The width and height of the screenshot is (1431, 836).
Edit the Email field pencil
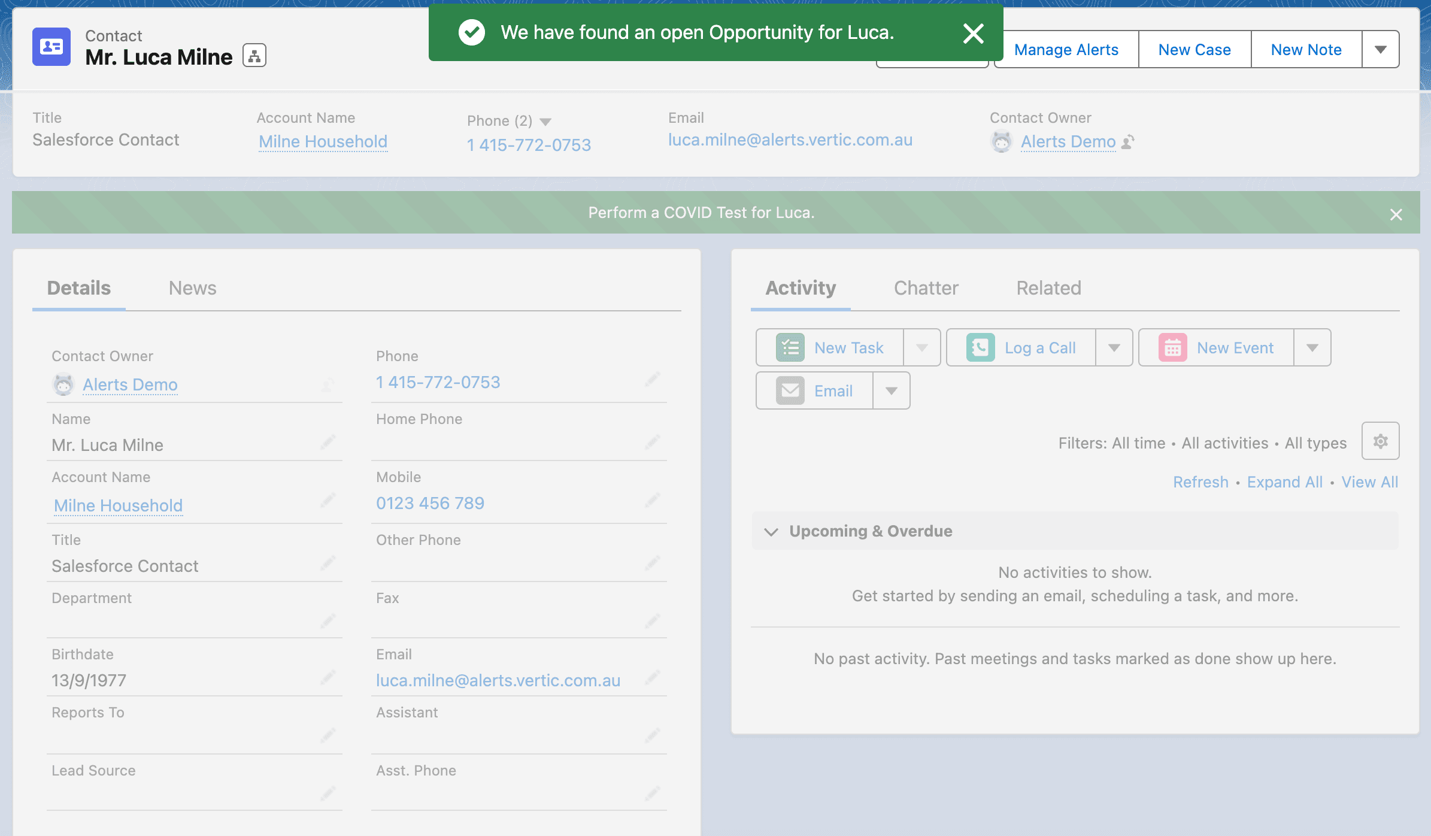point(653,677)
